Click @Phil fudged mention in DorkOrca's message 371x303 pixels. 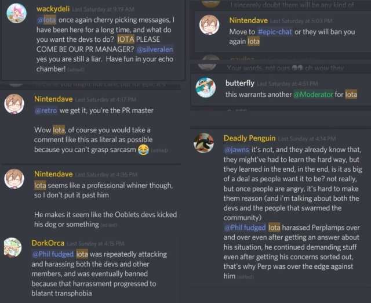click(x=53, y=254)
